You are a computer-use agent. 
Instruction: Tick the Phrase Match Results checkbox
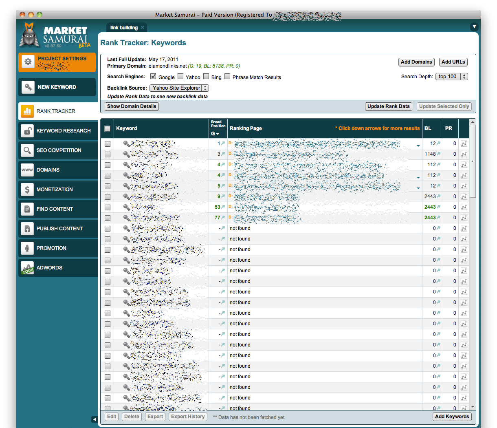tap(227, 76)
